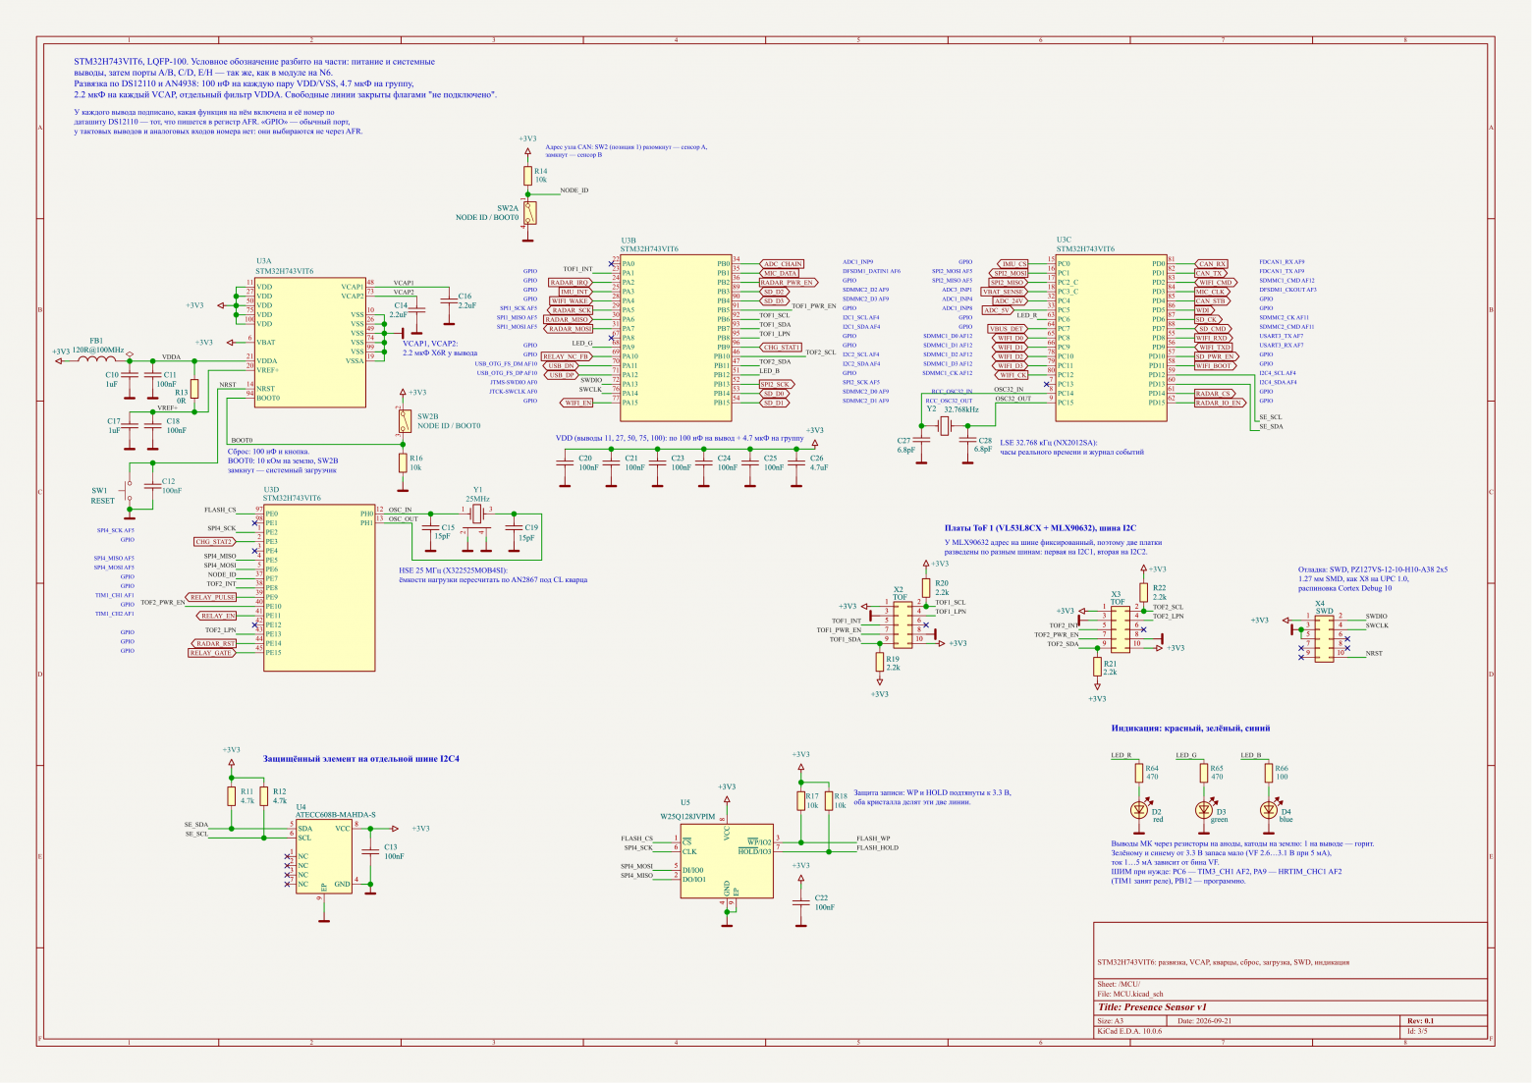This screenshot has width=1532, height=1083.
Task: Select the 32.768kHz crystal Y2 symbol
Action: (944, 425)
